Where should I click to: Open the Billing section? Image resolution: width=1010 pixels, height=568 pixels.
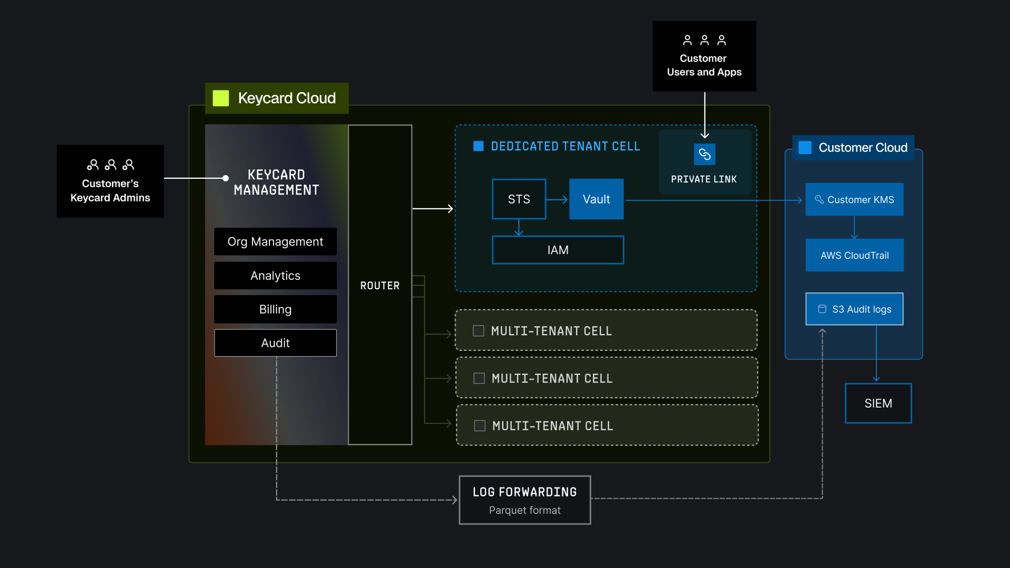[275, 309]
